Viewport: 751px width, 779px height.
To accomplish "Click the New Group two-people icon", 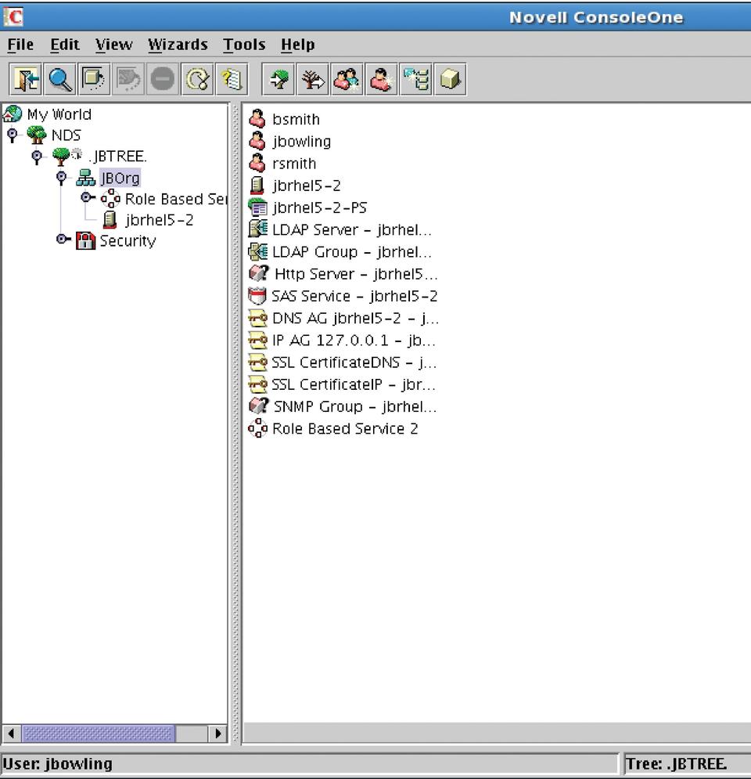I will click(347, 79).
